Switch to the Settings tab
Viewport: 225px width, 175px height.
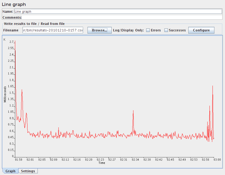click(x=28, y=171)
